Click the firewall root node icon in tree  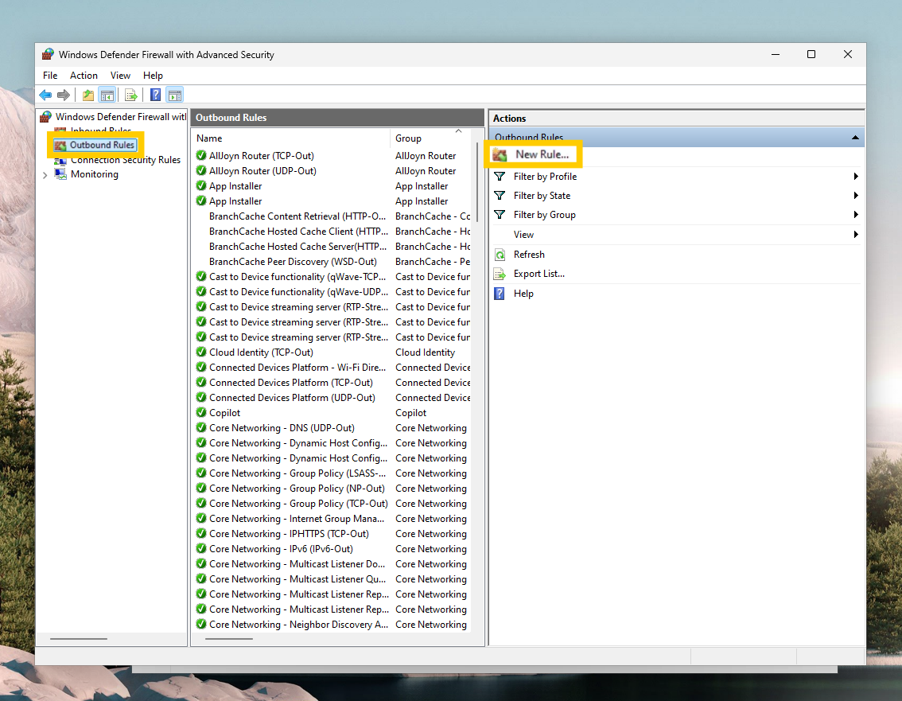click(46, 117)
